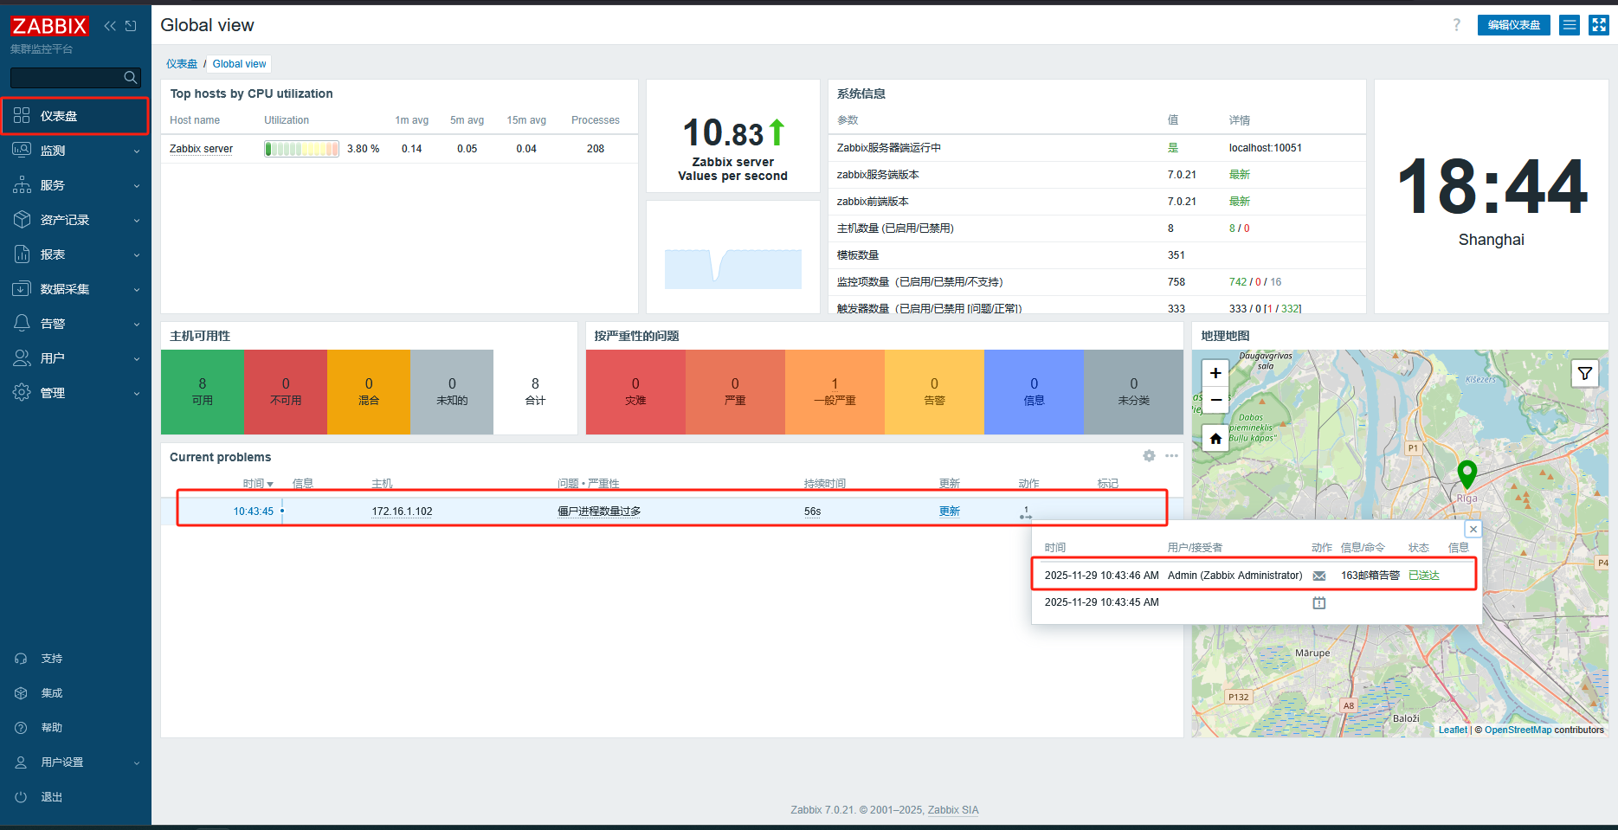
Task: Click the orange 一般严重 severity tile
Action: 835,392
